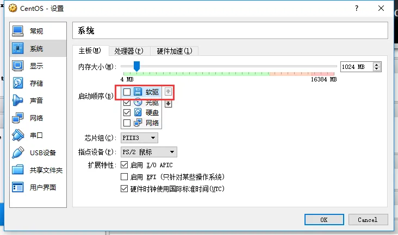Click the hard disk icon in boot order
Screen dimensions: 398x235
138,112
